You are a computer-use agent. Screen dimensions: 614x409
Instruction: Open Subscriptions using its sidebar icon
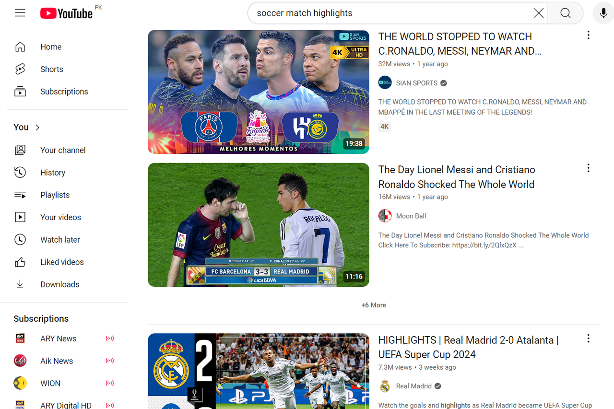(20, 91)
